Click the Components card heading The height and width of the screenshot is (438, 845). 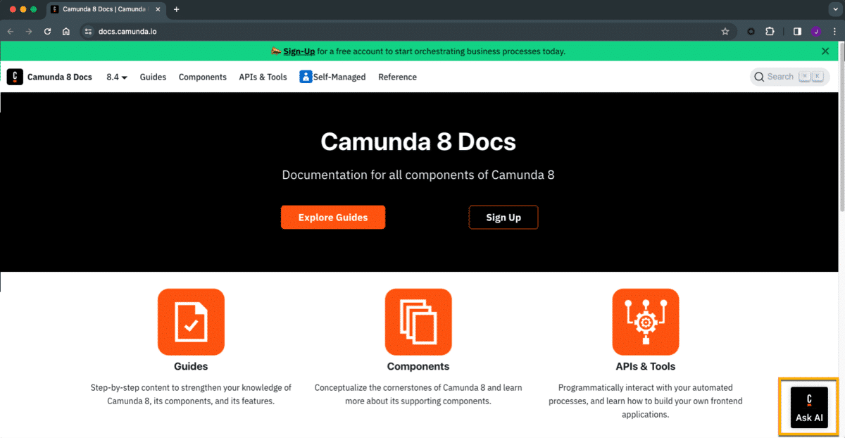click(x=418, y=366)
